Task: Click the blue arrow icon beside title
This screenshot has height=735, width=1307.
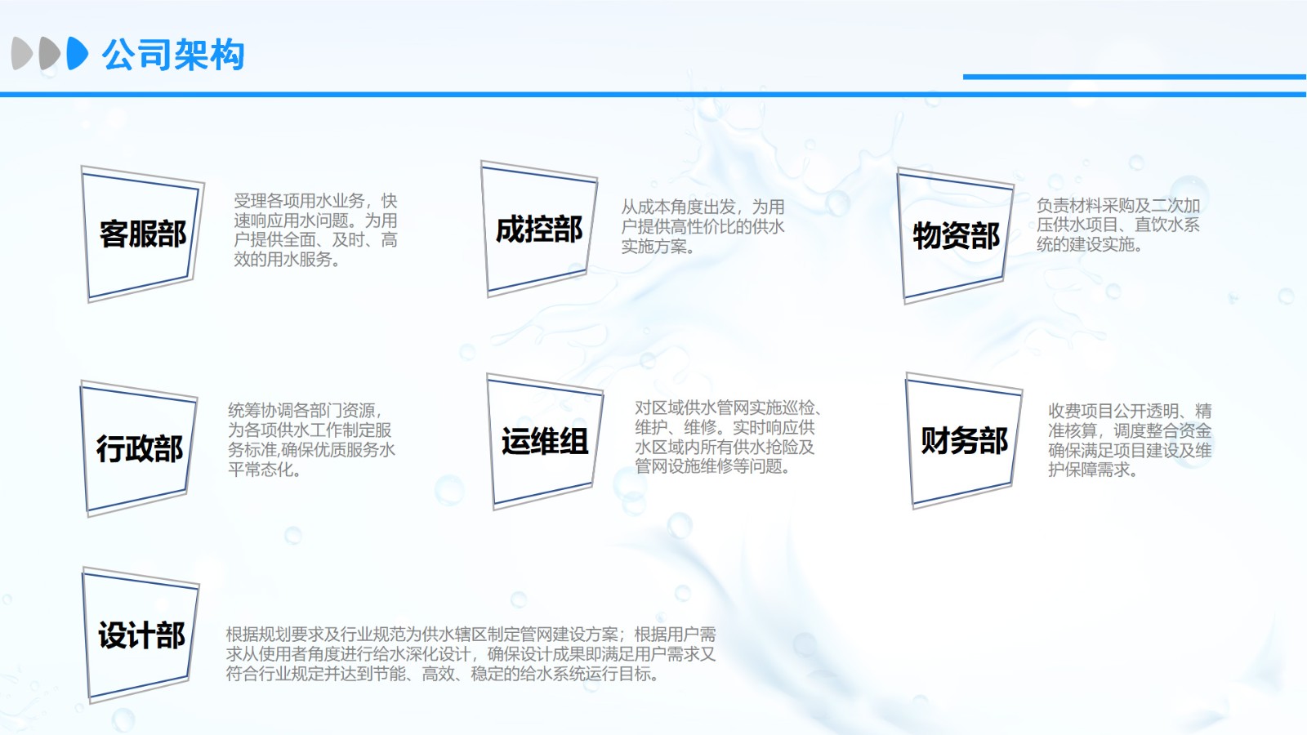Action: point(77,53)
